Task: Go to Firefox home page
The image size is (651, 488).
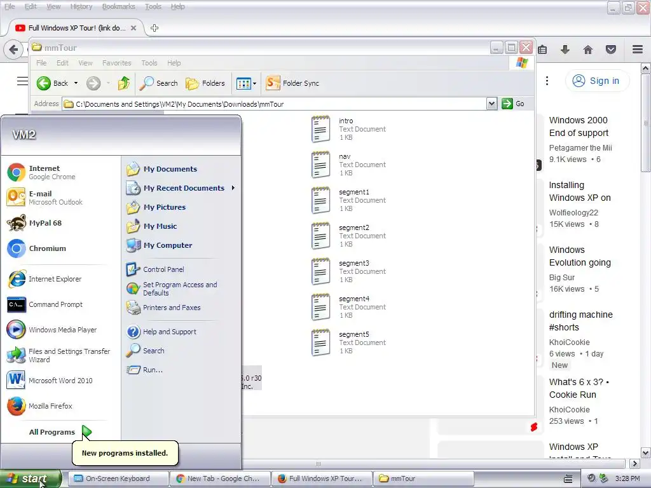Action: 588,50
